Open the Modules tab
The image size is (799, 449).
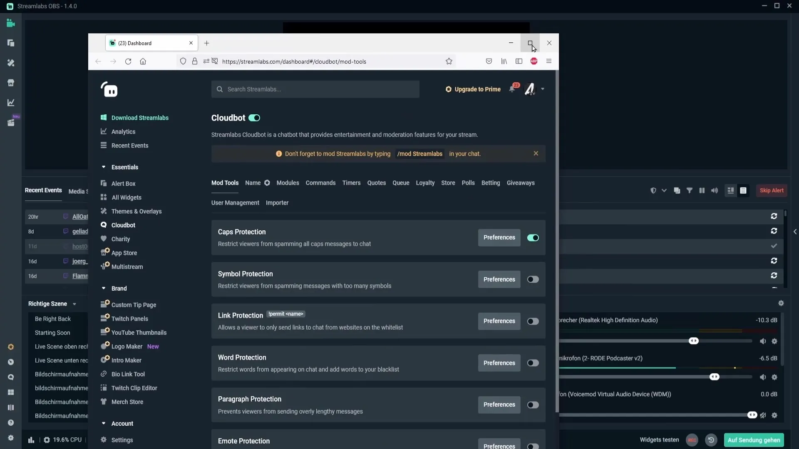(x=288, y=183)
